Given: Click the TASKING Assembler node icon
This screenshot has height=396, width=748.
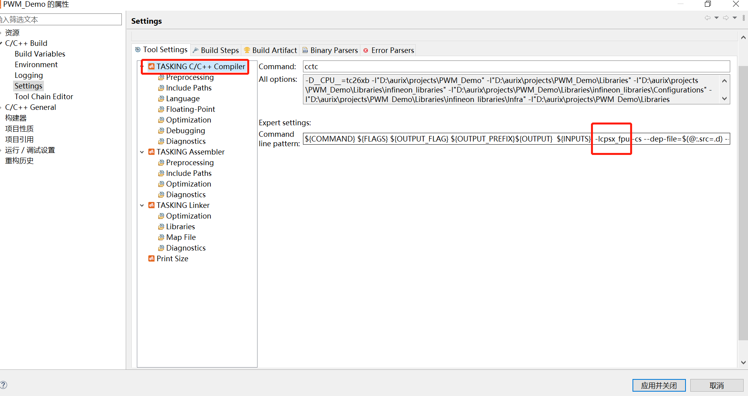Looking at the screenshot, I should tap(151, 152).
